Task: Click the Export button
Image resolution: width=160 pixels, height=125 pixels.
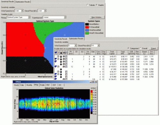Action: tap(153, 48)
